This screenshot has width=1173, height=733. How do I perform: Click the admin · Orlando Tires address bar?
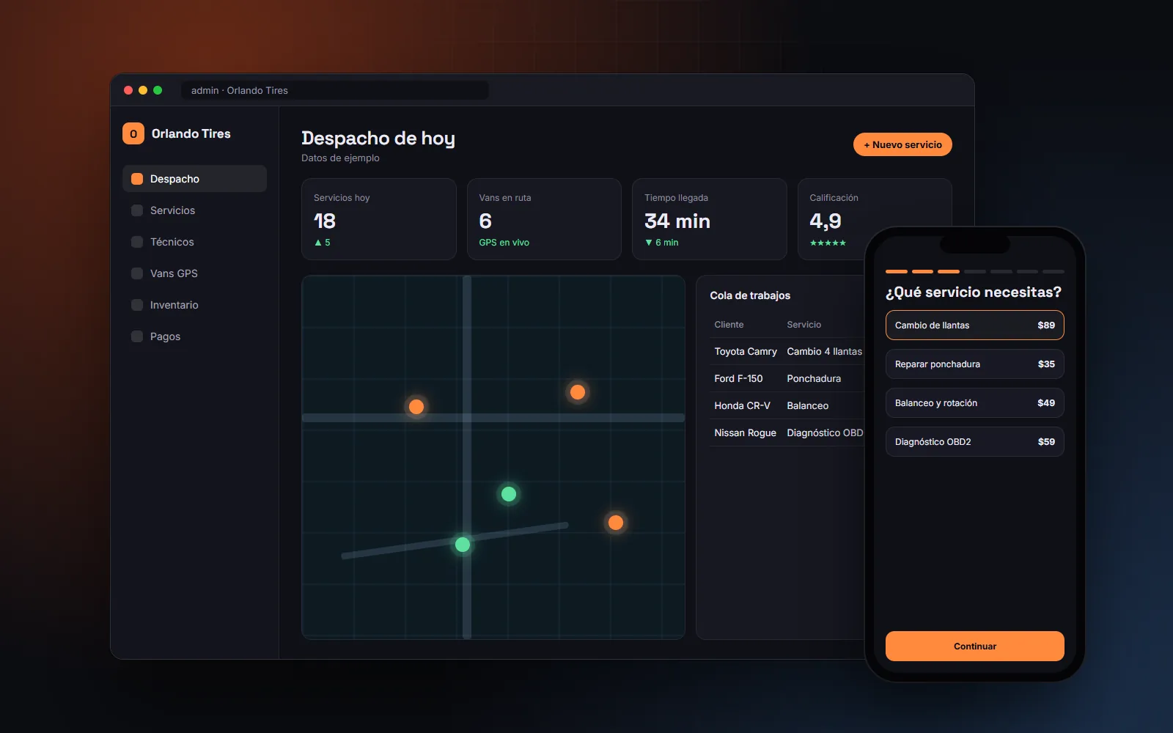pyautogui.click(x=335, y=90)
